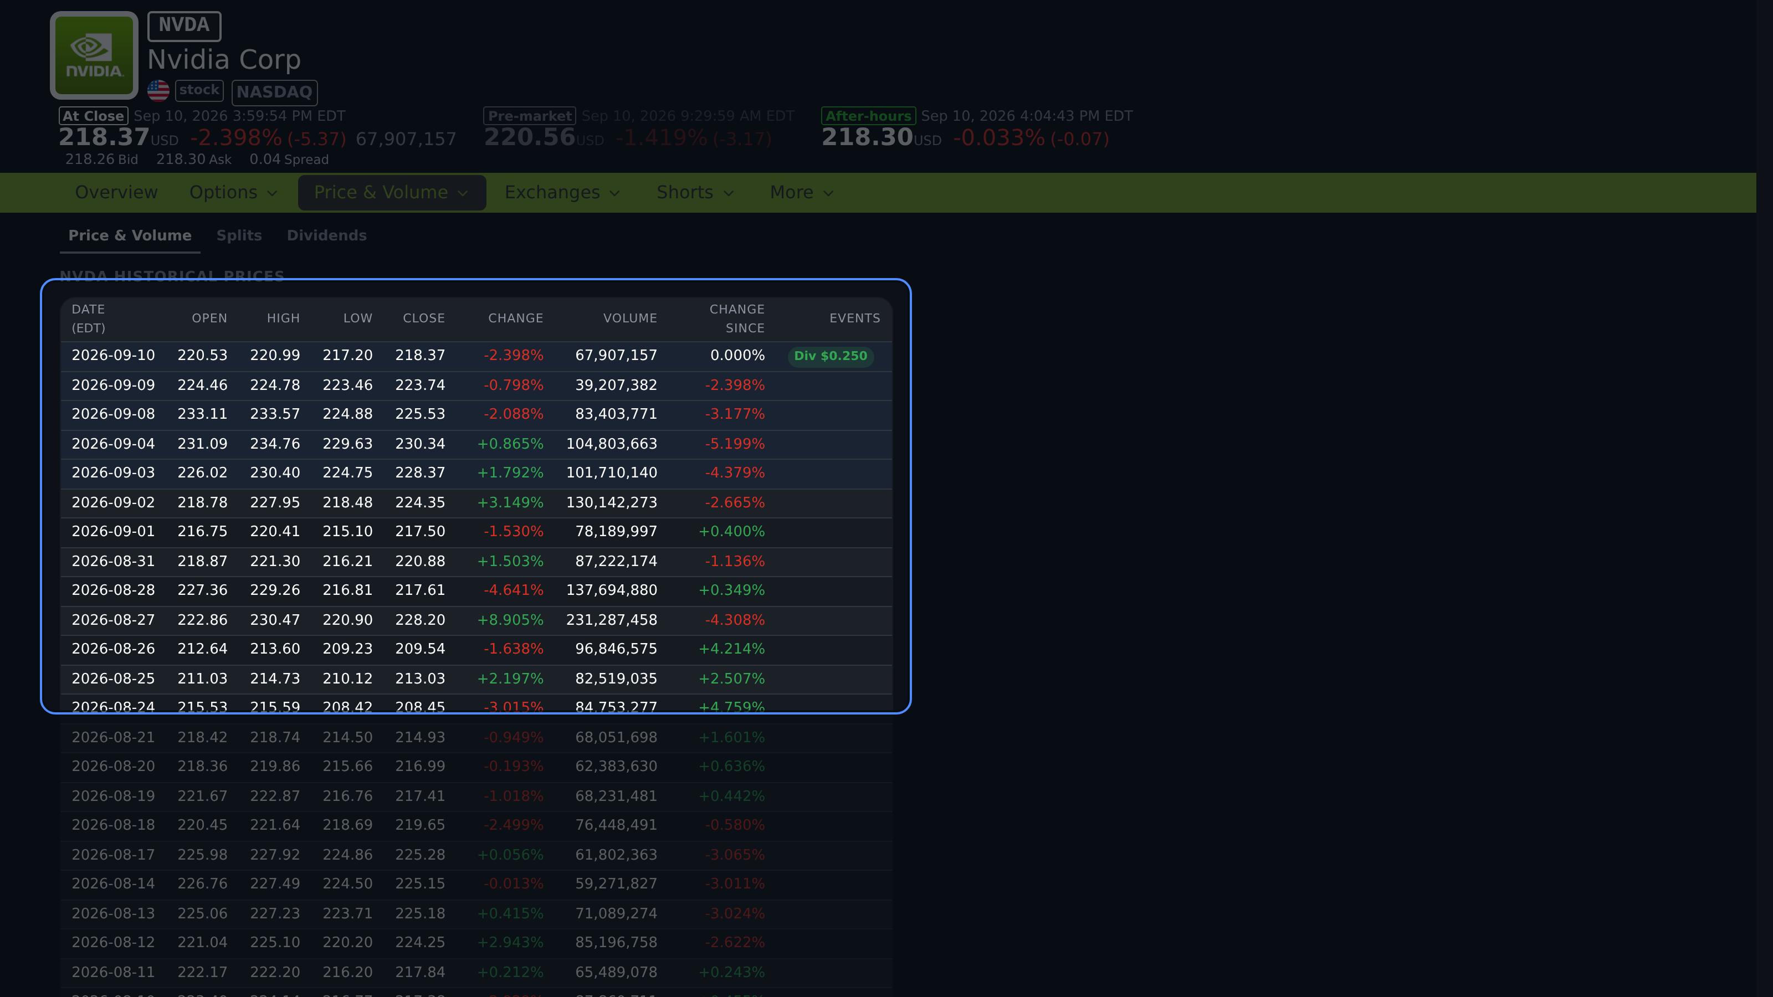Expand the More dropdown menu
Viewport: 1773px width, 997px height.
pos(802,193)
